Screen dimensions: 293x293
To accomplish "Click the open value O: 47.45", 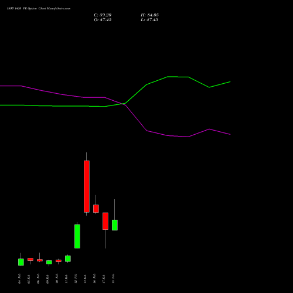I will coord(103,20).
